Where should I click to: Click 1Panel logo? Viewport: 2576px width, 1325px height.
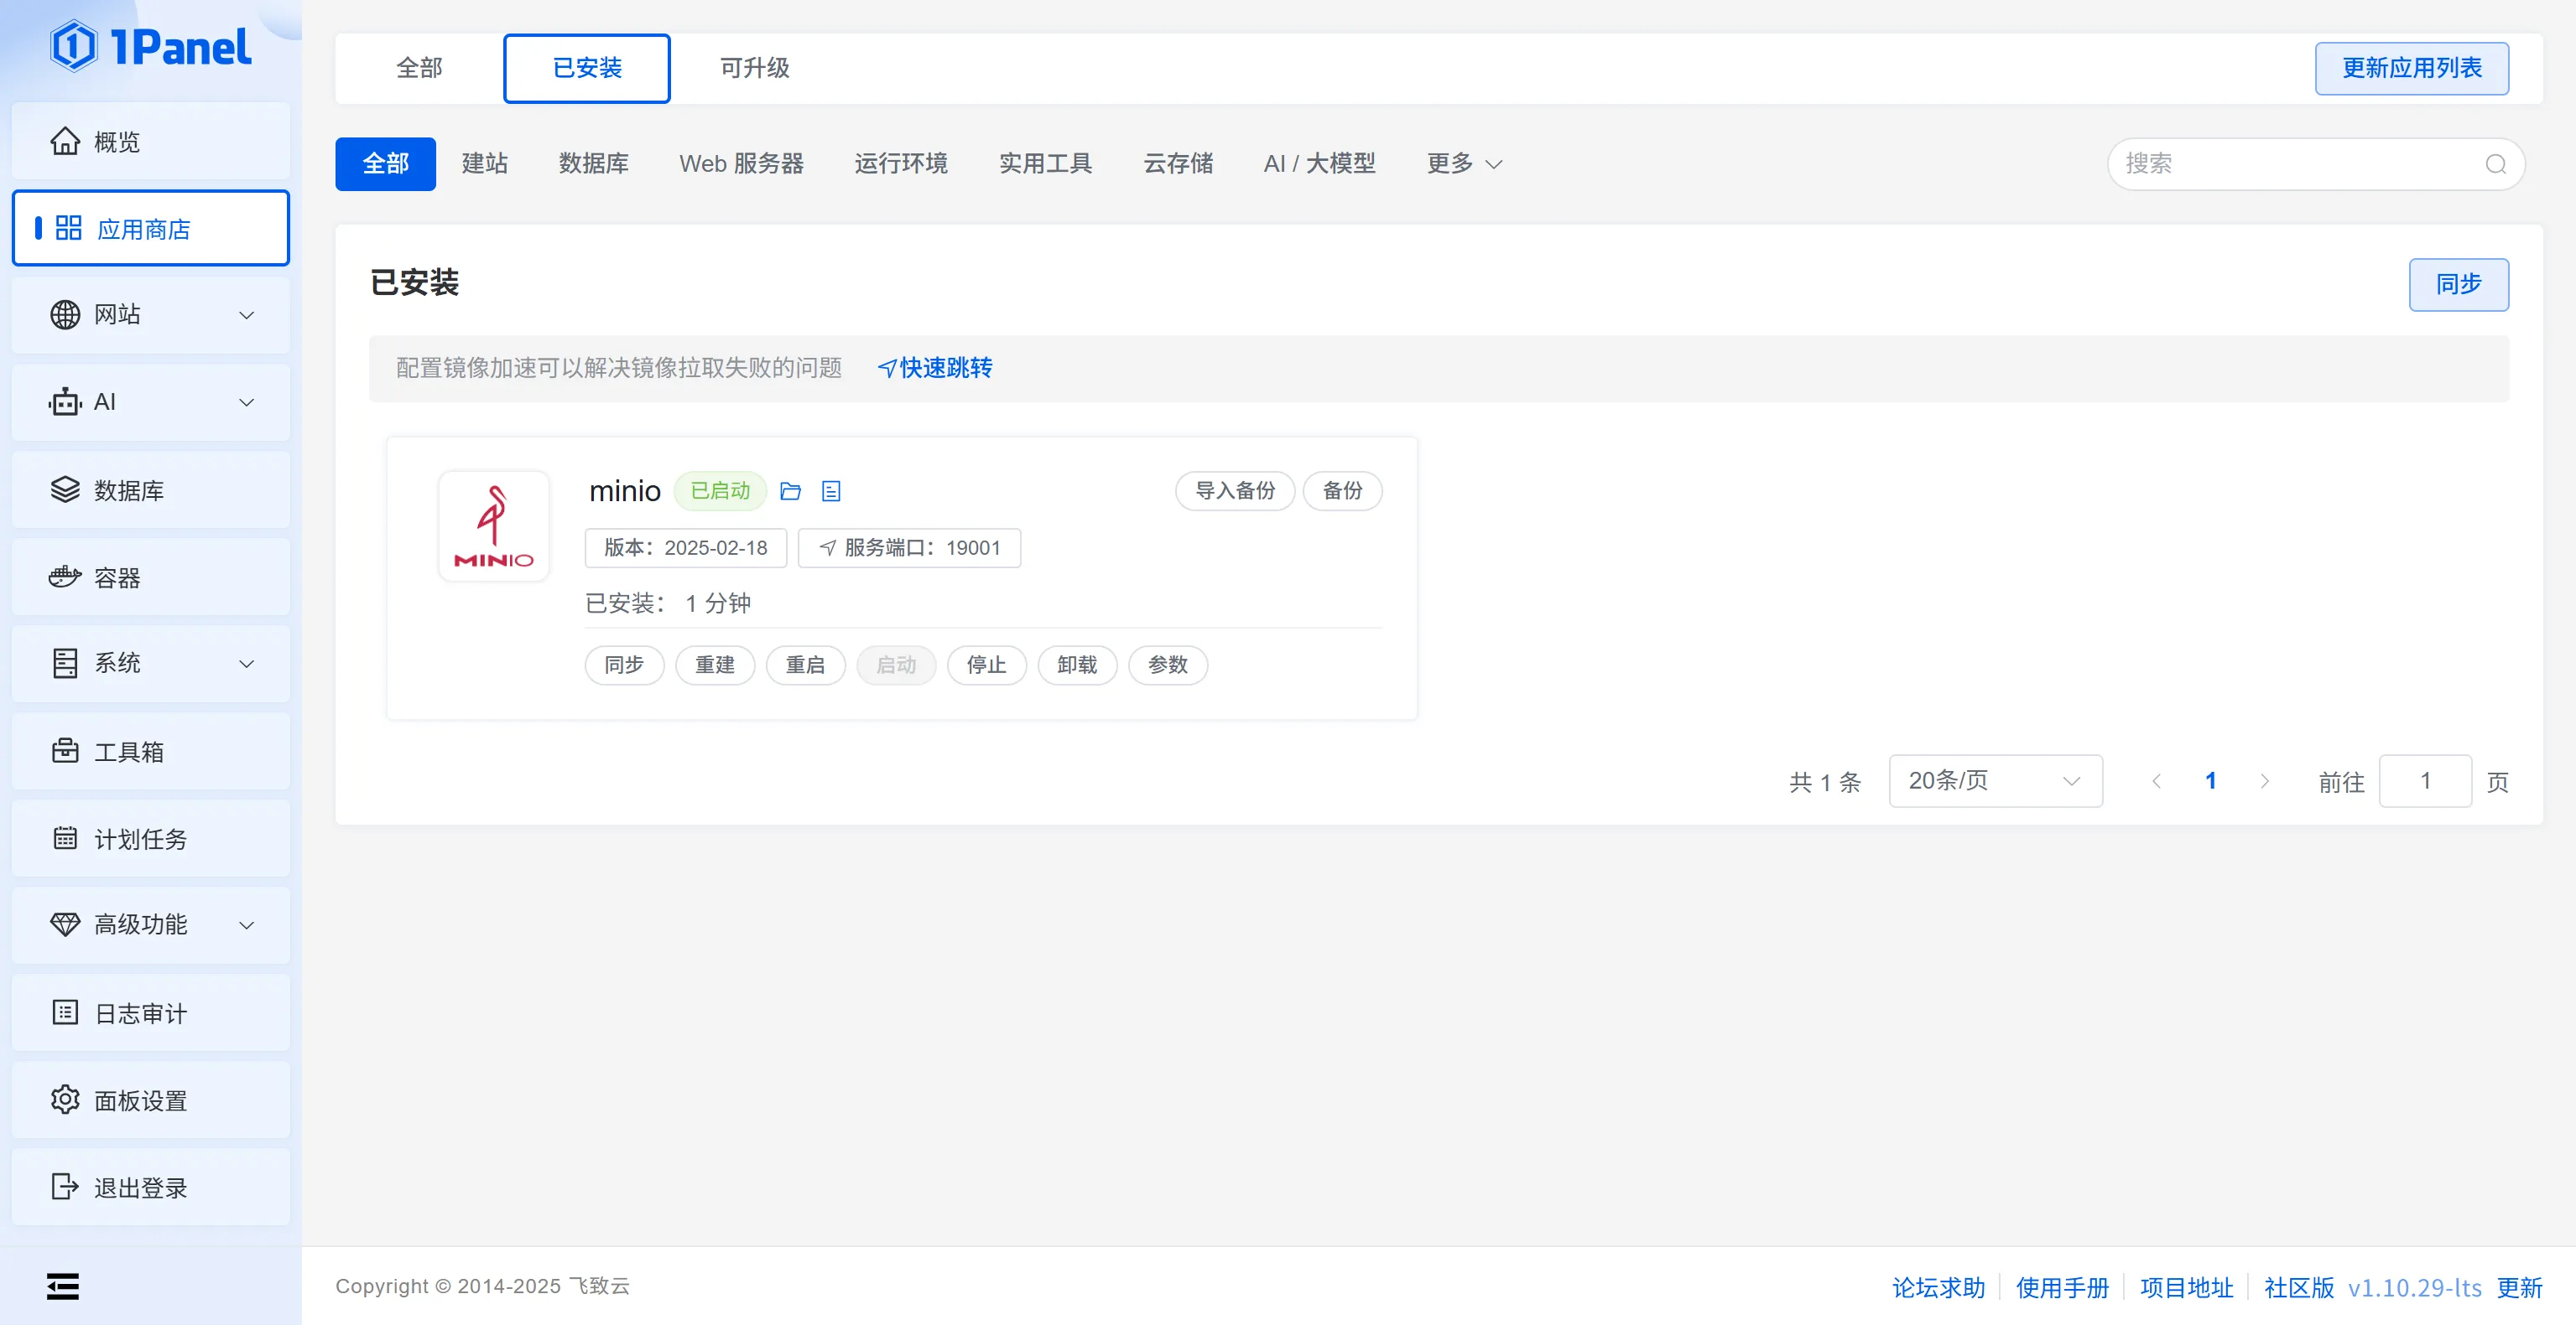pyautogui.click(x=151, y=47)
